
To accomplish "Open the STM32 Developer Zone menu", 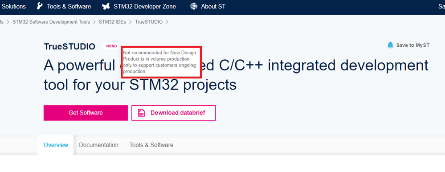I will [145, 6].
